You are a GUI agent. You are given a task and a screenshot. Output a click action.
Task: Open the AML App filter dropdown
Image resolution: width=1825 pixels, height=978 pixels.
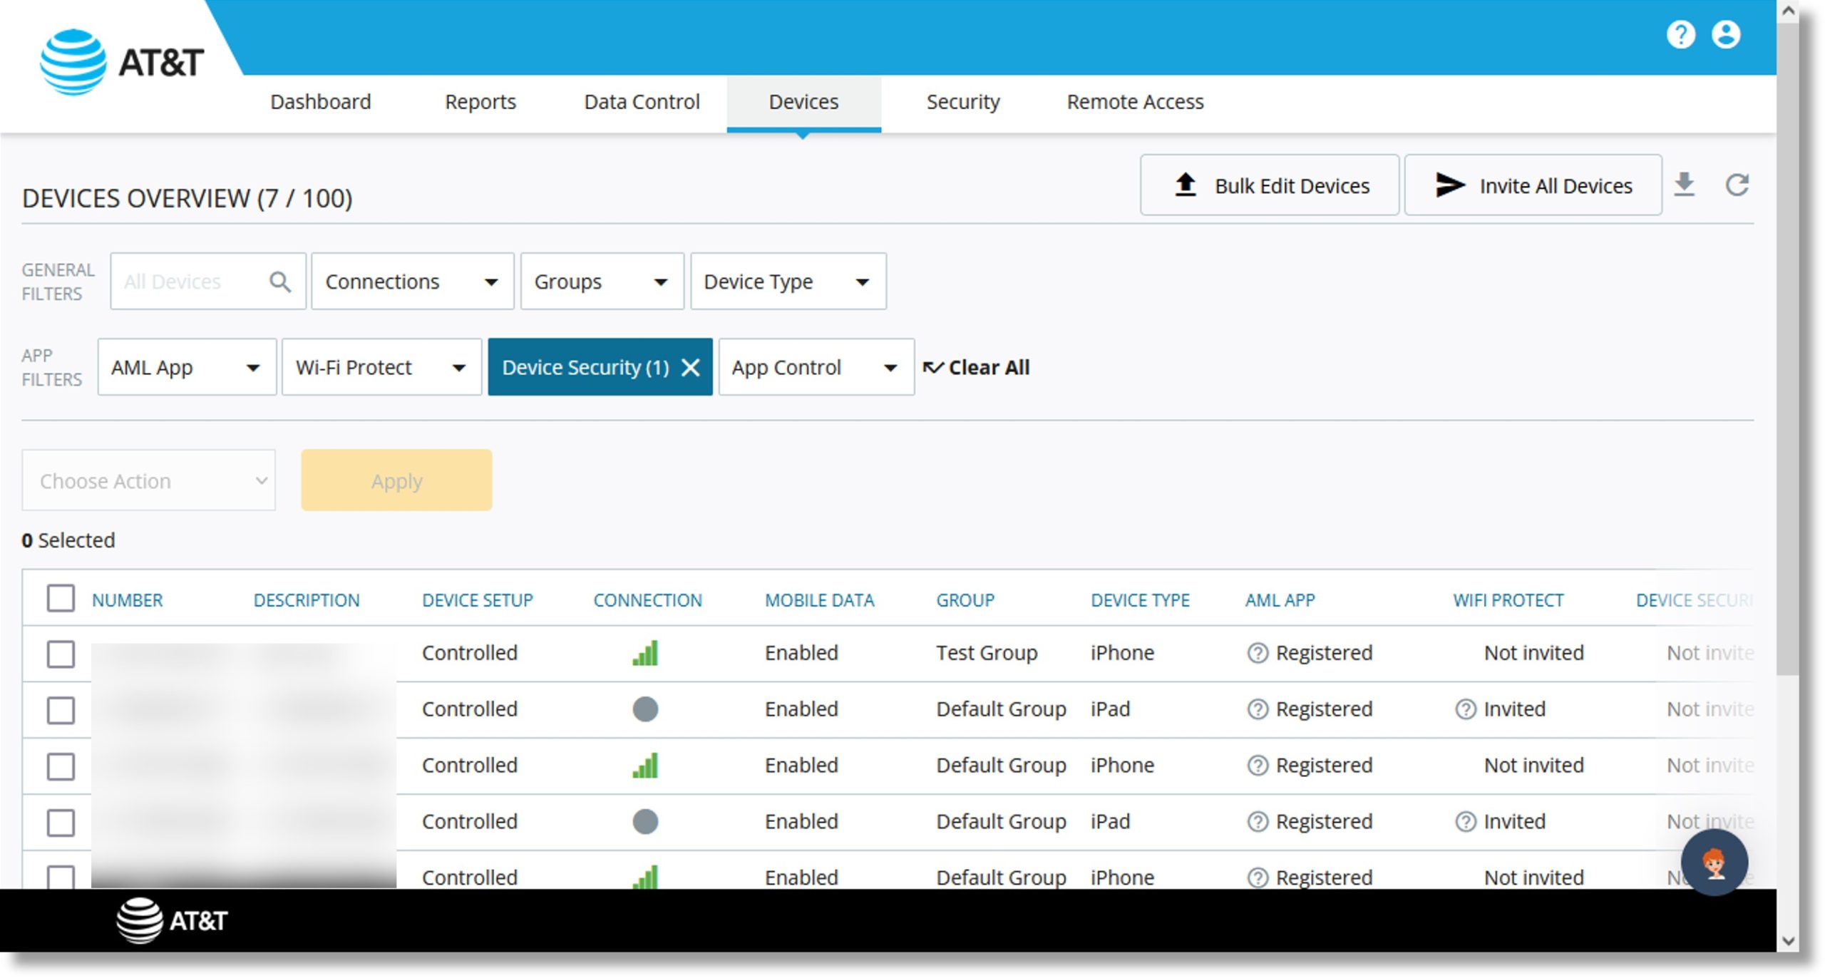point(187,367)
